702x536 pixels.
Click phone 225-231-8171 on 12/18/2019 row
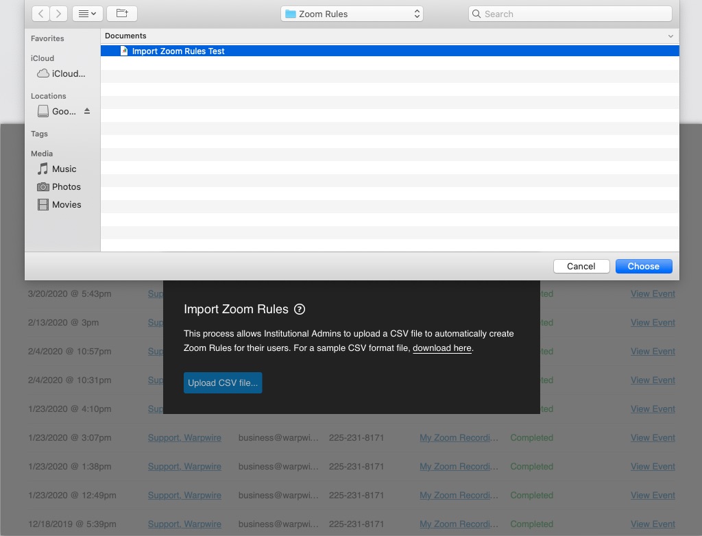(356, 524)
